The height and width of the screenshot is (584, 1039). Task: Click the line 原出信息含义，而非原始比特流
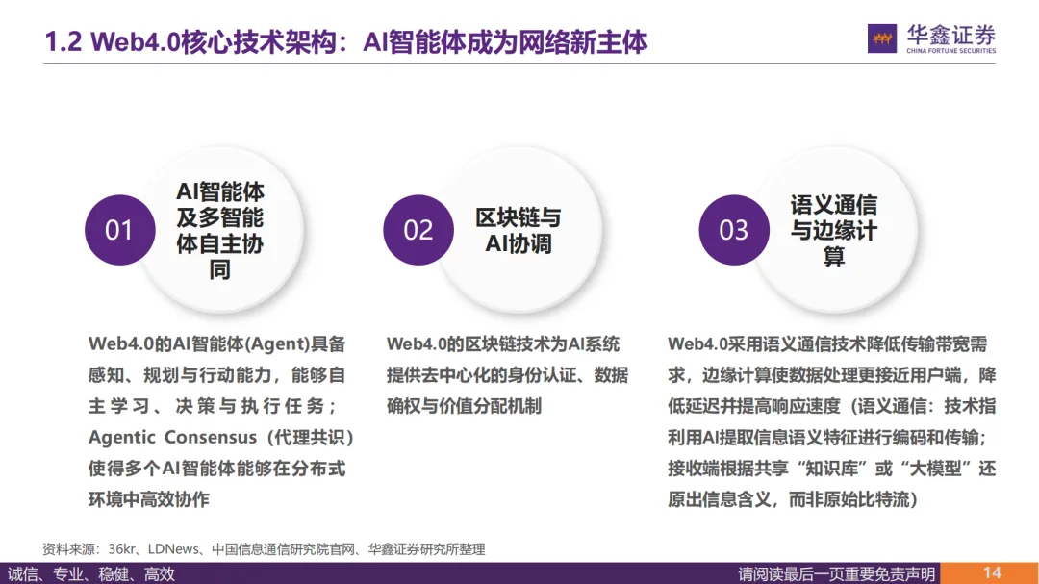tap(793, 499)
